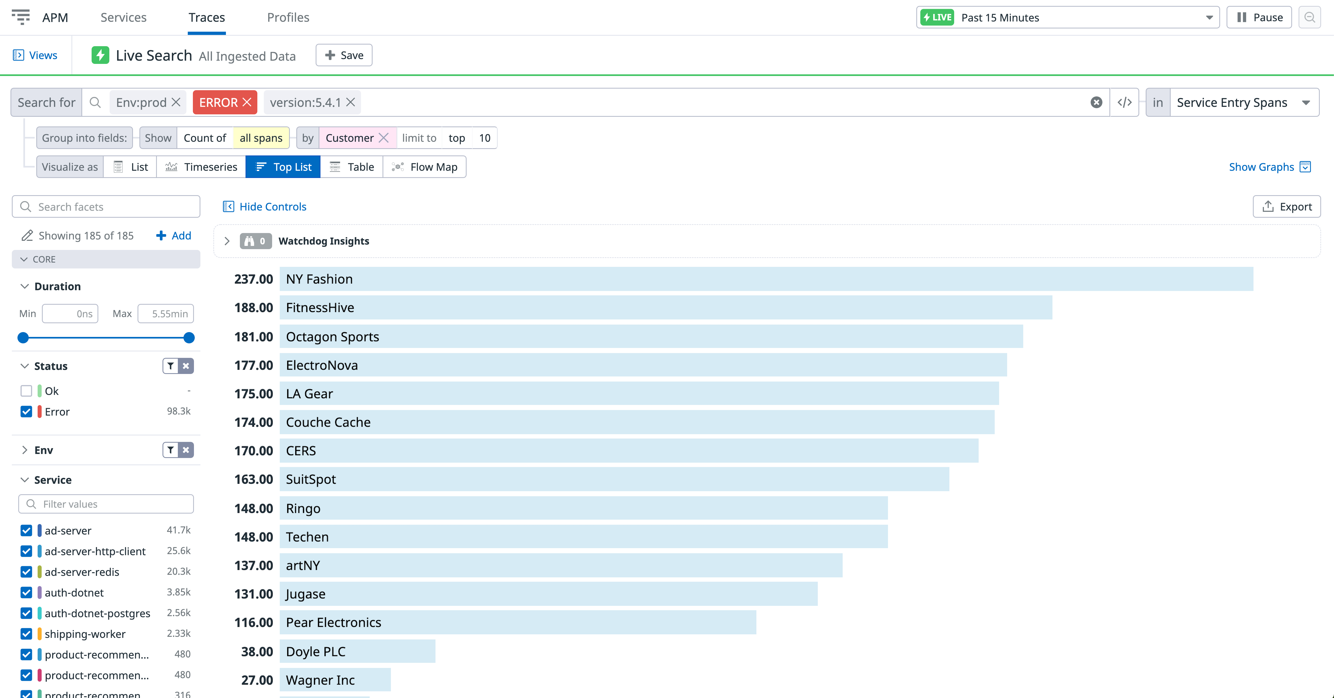
Task: Expand the Env facet section
Action: (x=24, y=450)
